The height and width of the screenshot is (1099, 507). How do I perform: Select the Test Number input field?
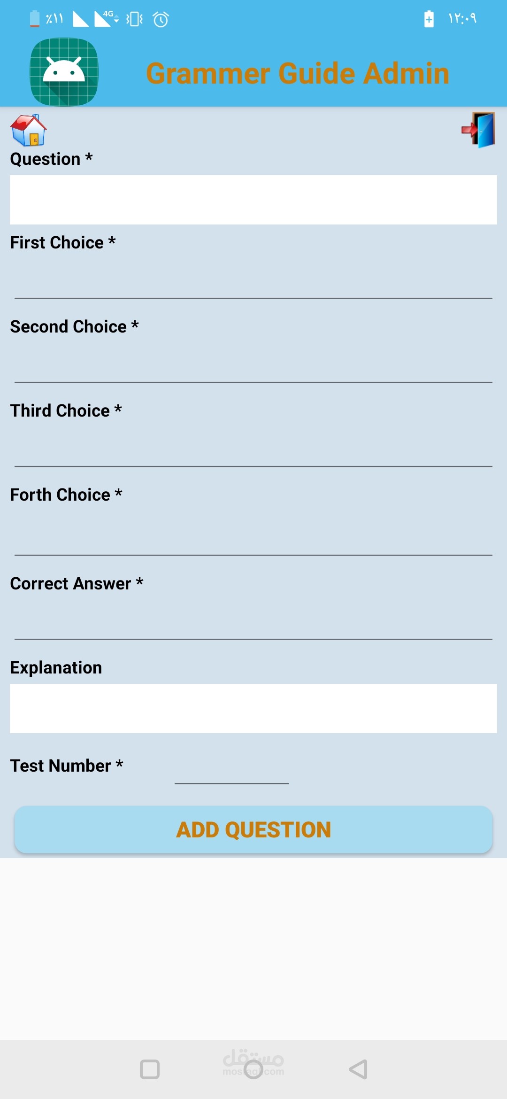coord(231,769)
